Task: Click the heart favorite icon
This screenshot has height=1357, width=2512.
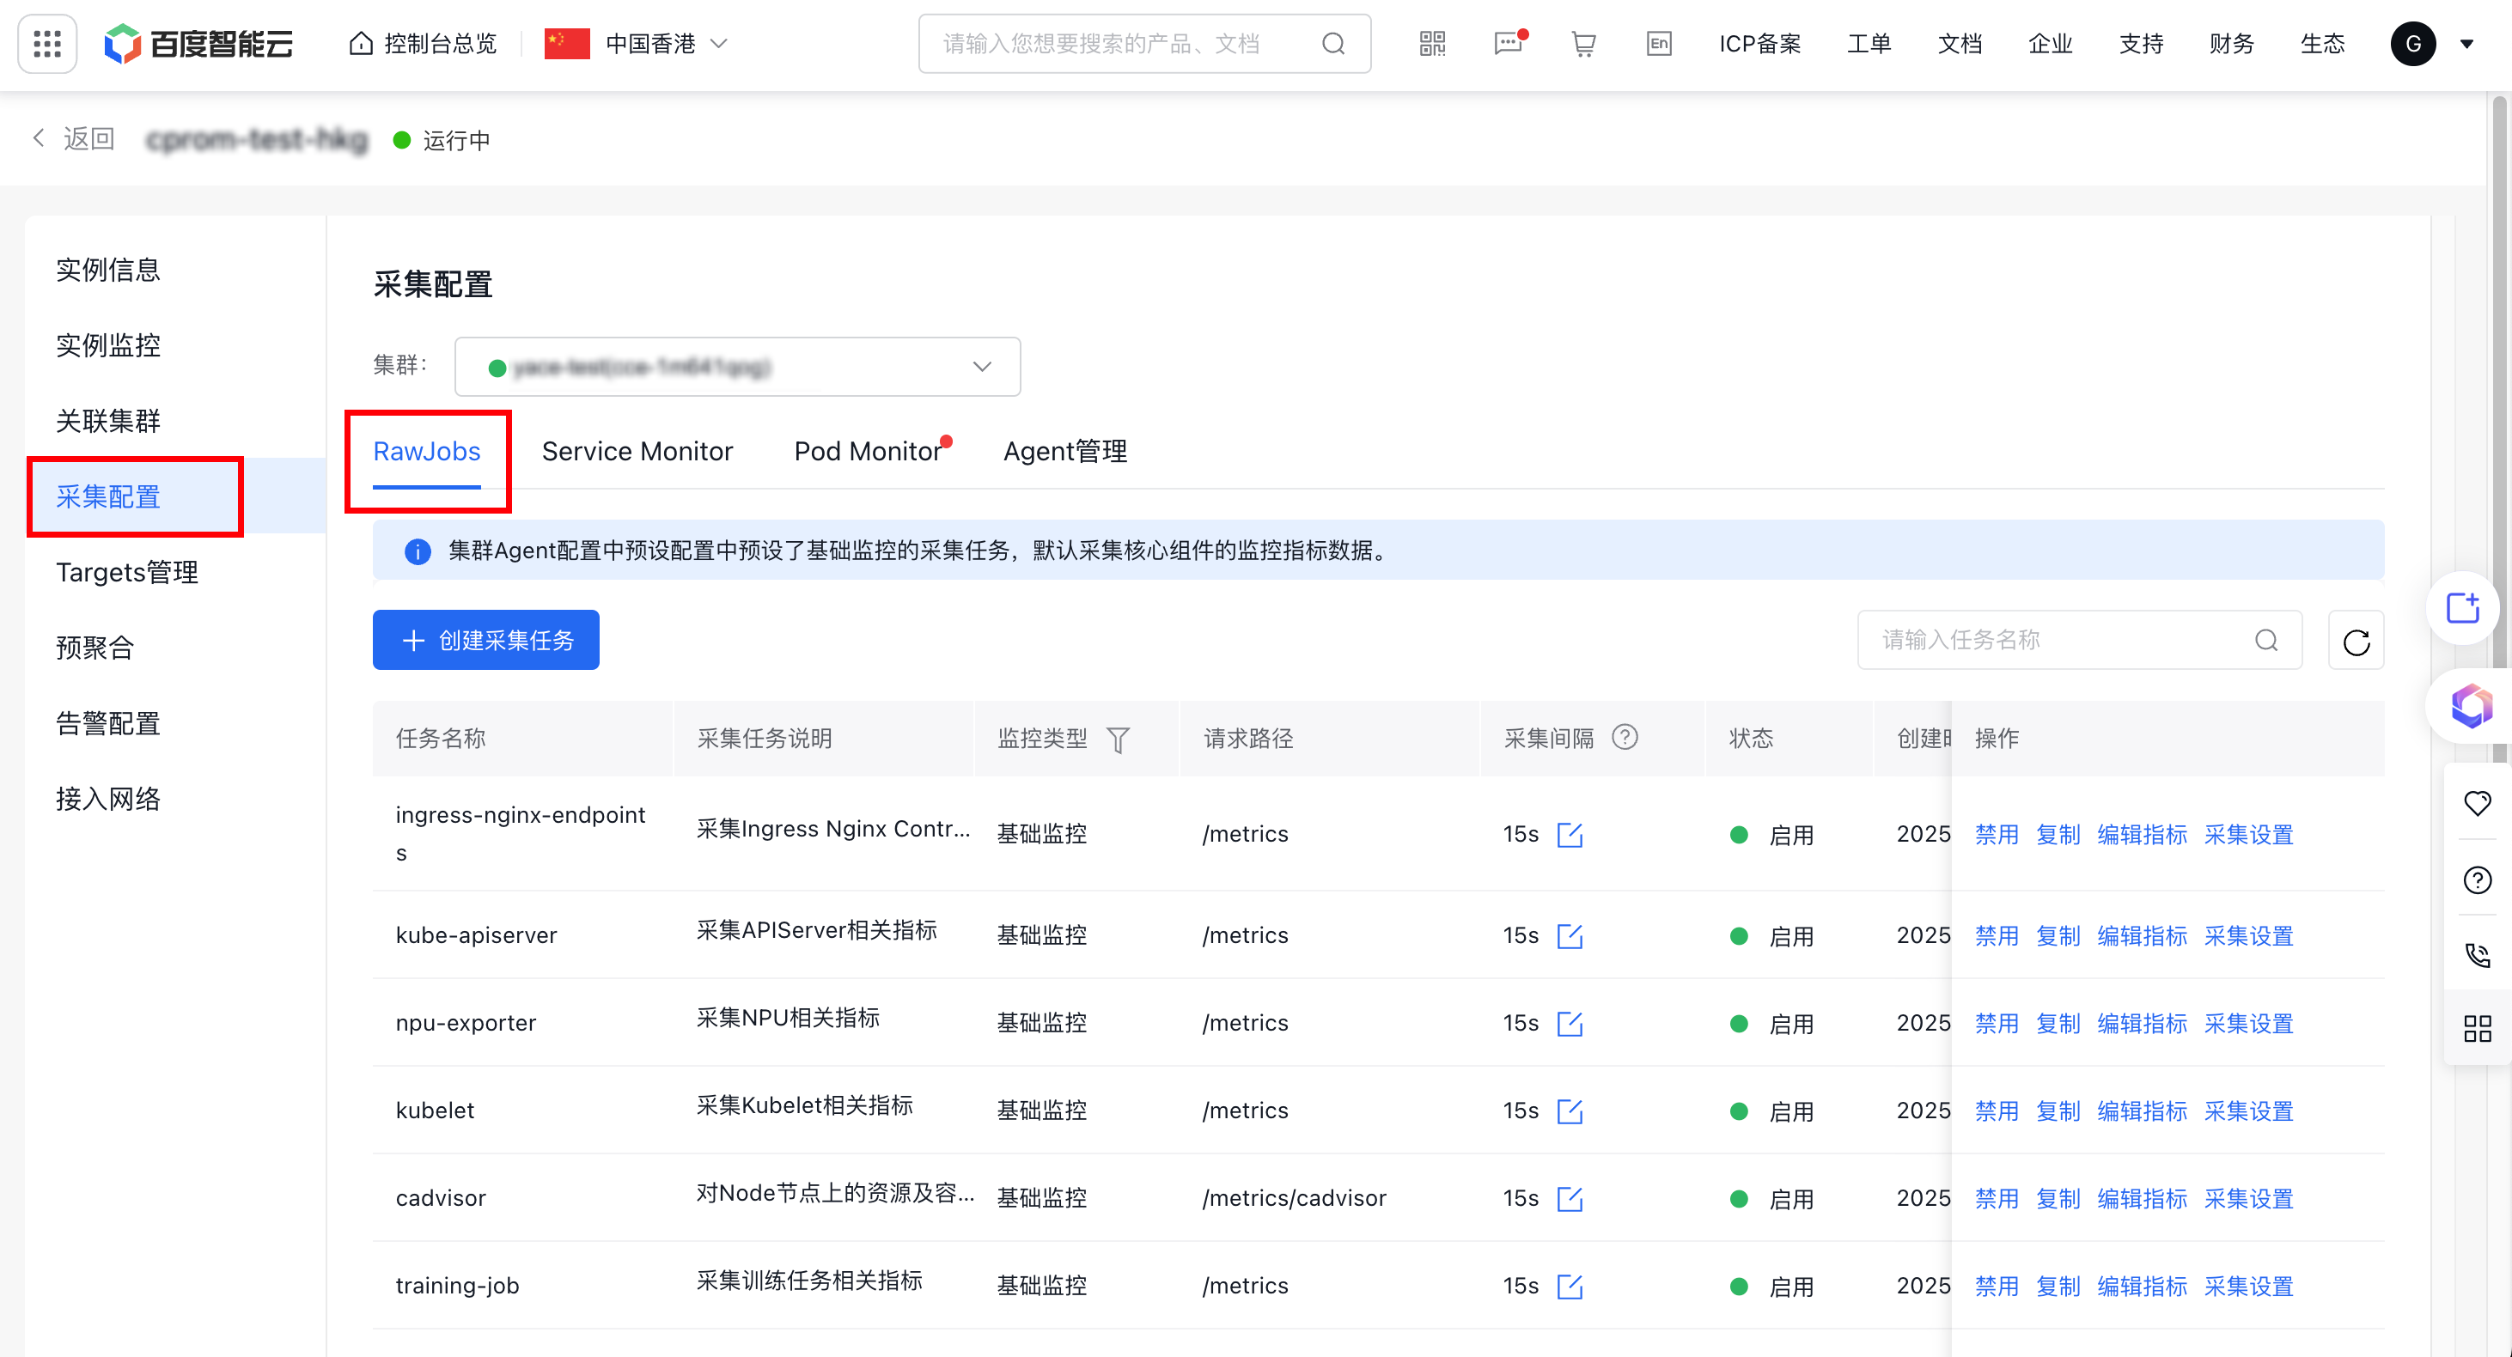Action: click(2477, 803)
